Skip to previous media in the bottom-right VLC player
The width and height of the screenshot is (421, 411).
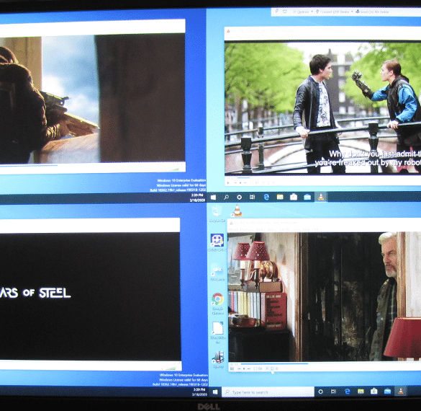point(239,368)
